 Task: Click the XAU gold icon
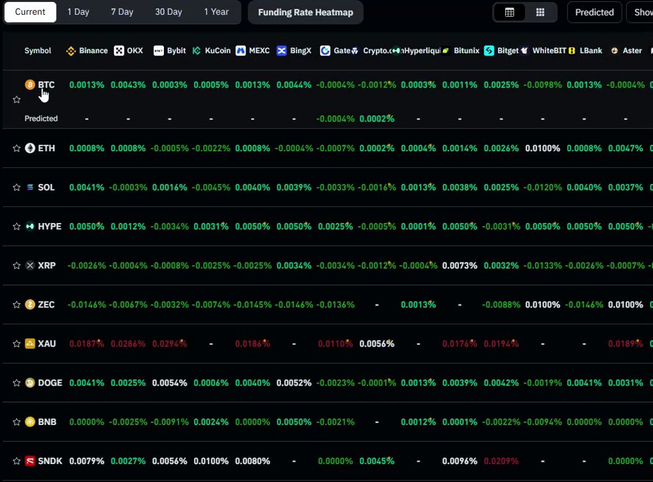coord(30,343)
